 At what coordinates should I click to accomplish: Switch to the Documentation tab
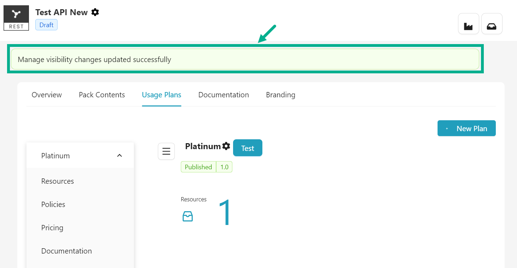pyautogui.click(x=224, y=95)
